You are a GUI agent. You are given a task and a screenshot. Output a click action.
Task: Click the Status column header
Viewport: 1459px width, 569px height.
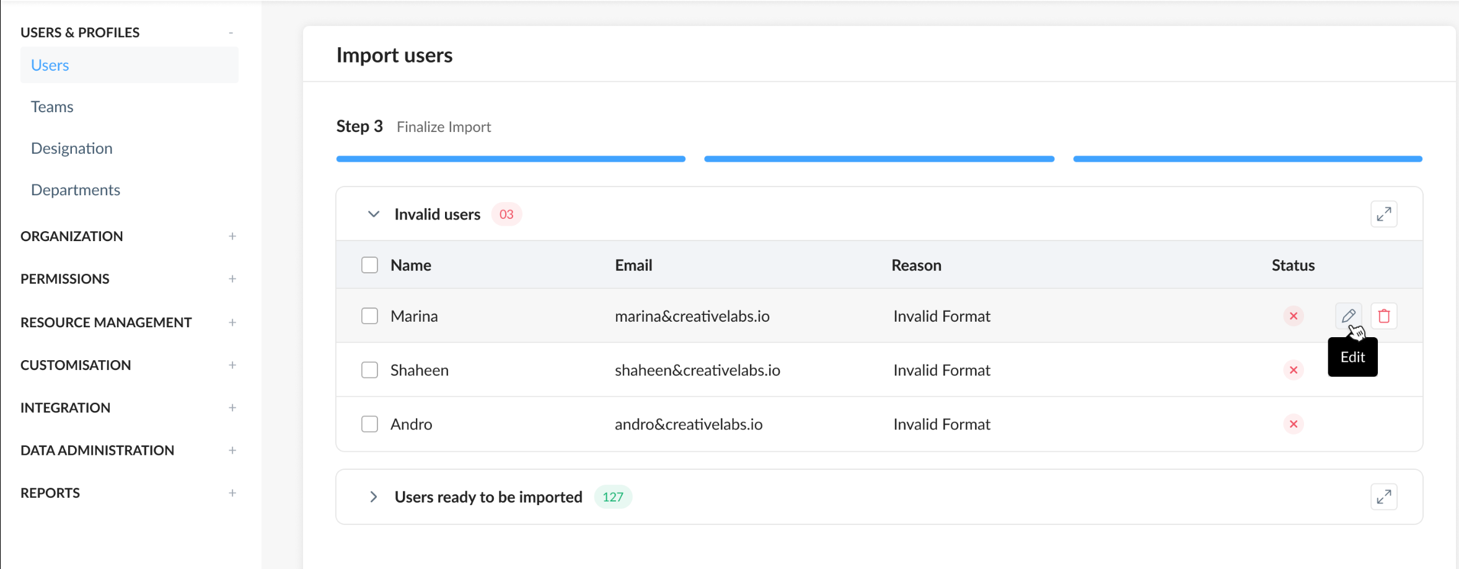[x=1293, y=265]
